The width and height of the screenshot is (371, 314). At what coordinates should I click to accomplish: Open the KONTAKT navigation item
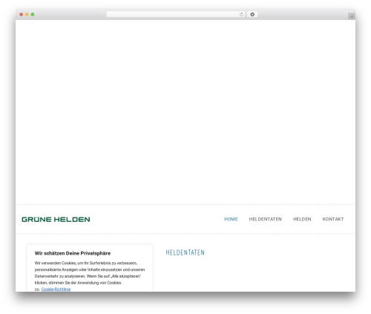[333, 219]
